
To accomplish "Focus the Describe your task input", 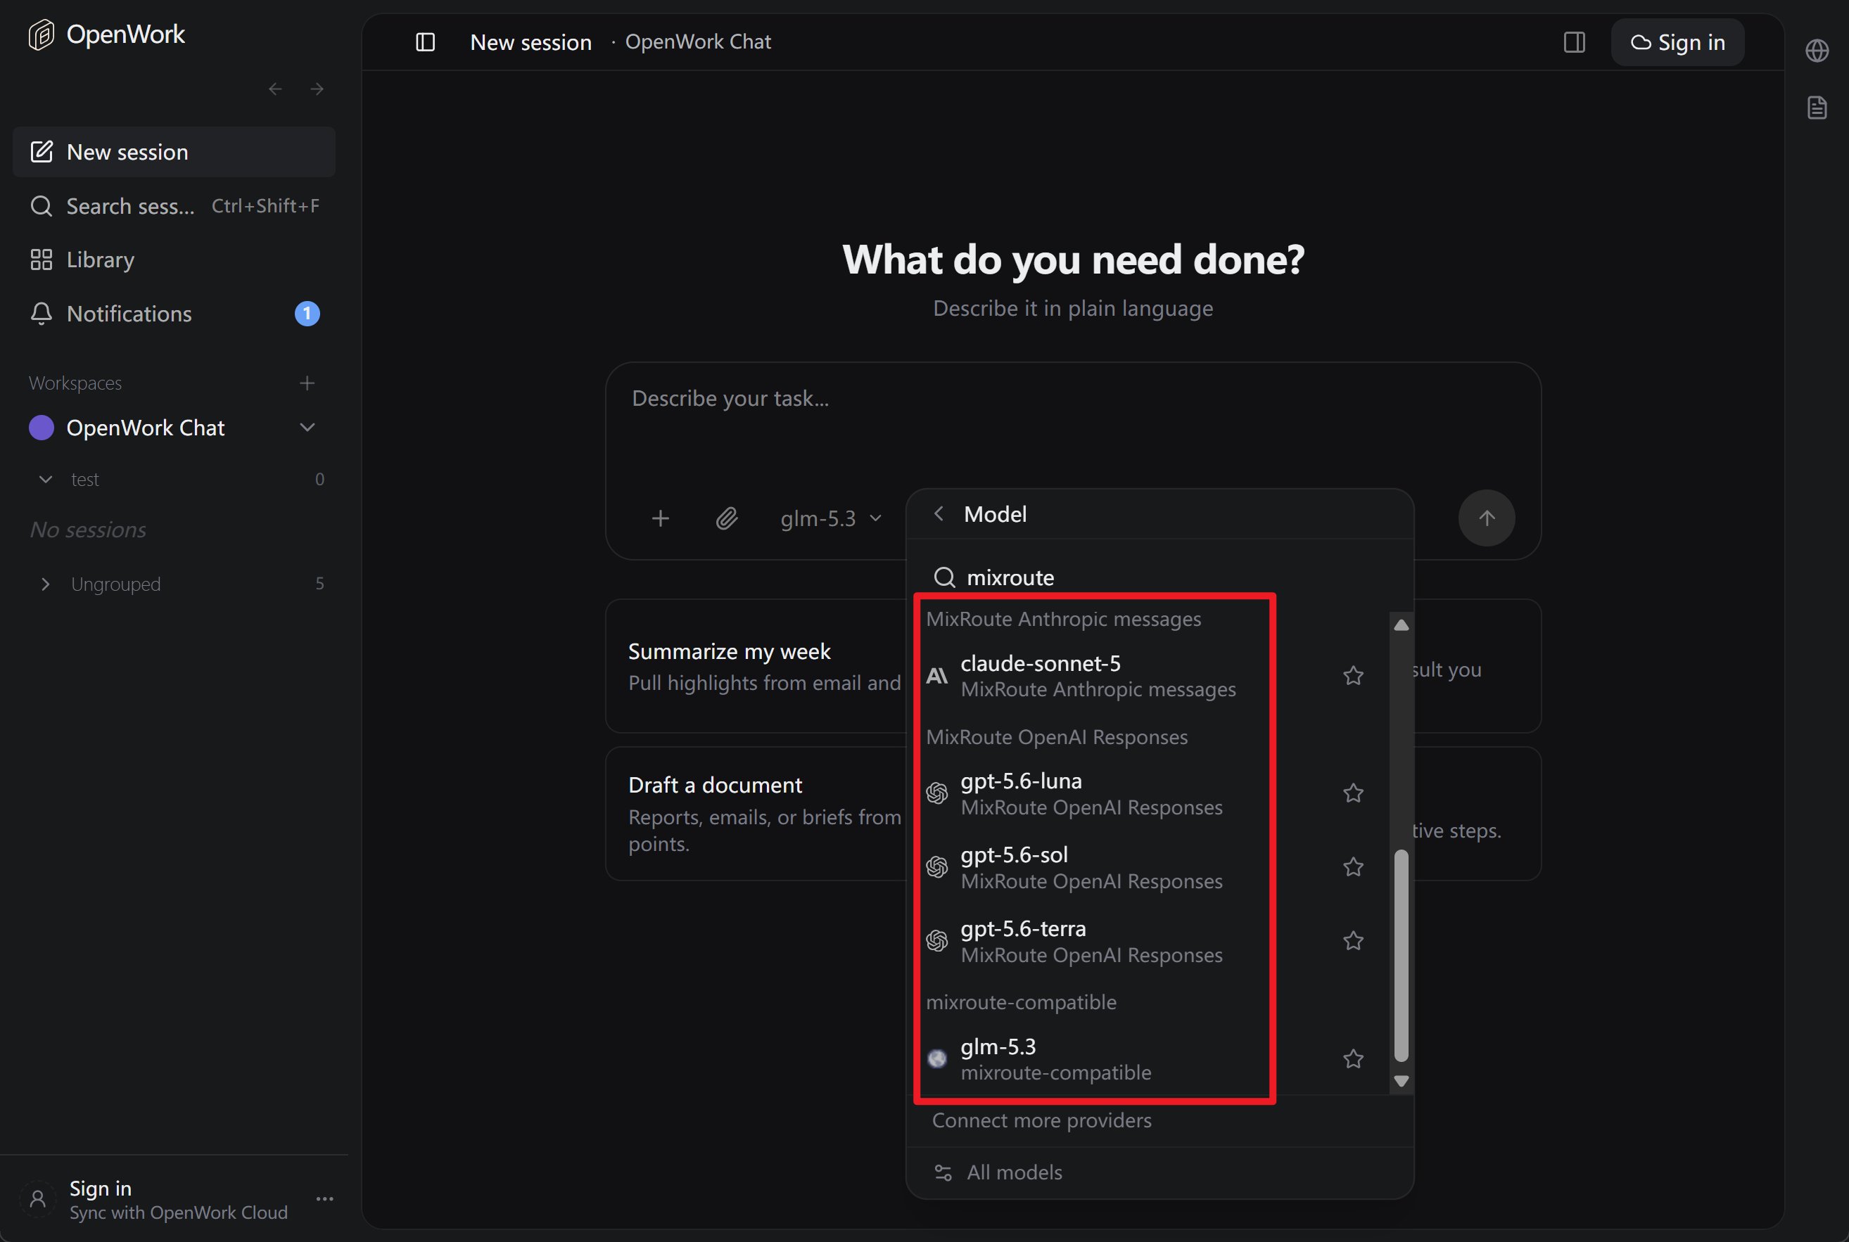I will pos(1073,424).
